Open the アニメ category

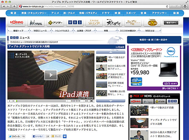click(x=55, y=13)
